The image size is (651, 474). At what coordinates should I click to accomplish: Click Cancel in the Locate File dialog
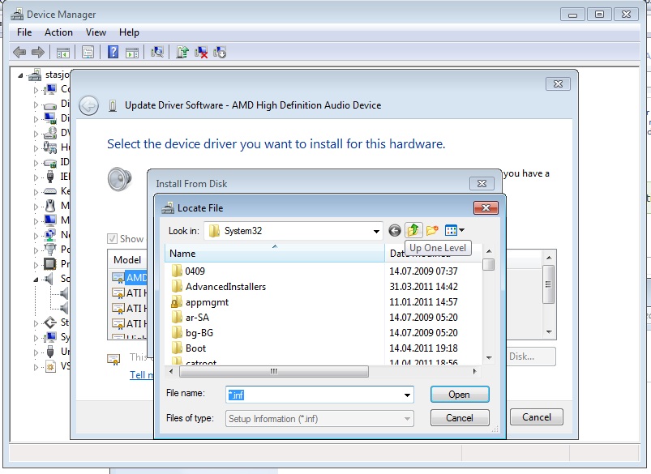[x=459, y=418]
